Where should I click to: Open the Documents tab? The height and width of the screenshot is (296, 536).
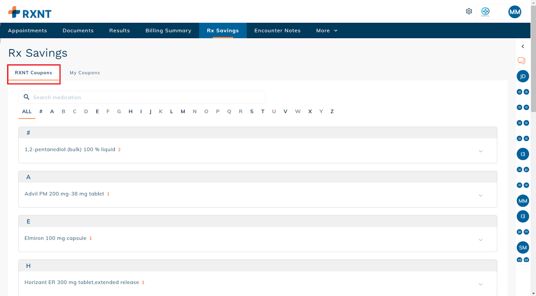coord(78,30)
